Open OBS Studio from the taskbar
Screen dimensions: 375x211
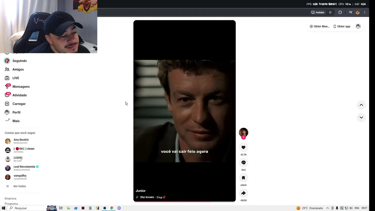(105, 208)
